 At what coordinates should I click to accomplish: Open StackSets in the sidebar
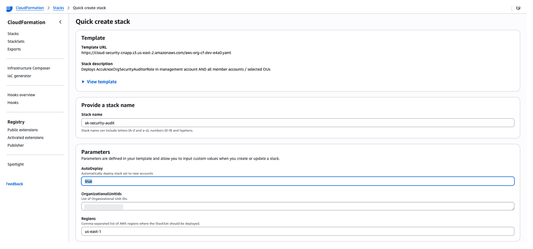[16, 41]
